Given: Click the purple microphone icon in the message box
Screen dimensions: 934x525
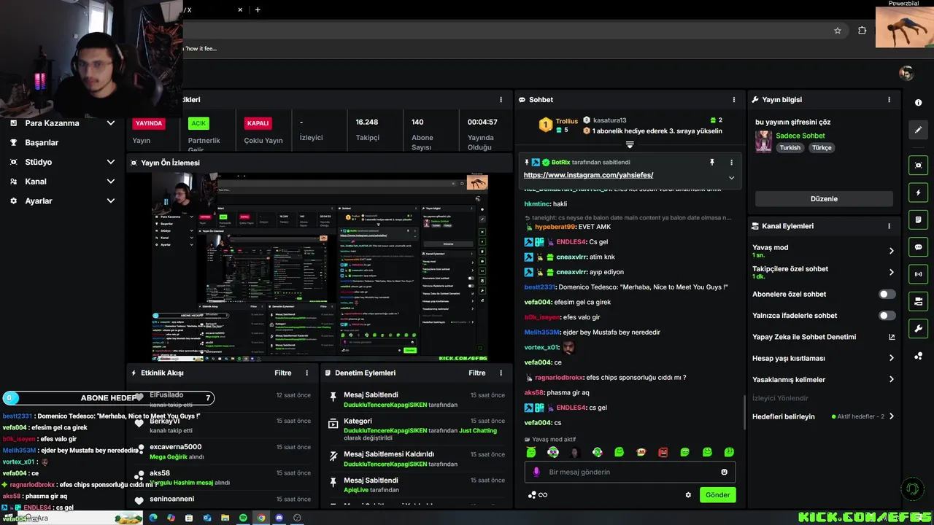Looking at the screenshot, I should click(x=536, y=472).
